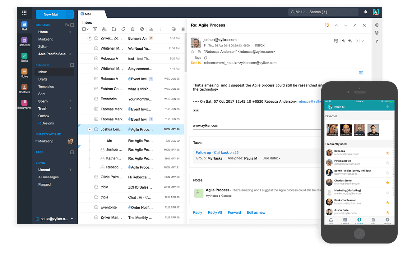
Task: Click the archive icon in Inbox toolbar
Action: pyautogui.click(x=151, y=29)
